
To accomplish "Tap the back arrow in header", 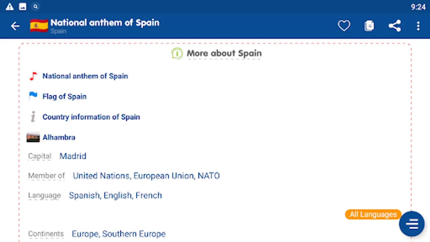I will click(x=15, y=26).
